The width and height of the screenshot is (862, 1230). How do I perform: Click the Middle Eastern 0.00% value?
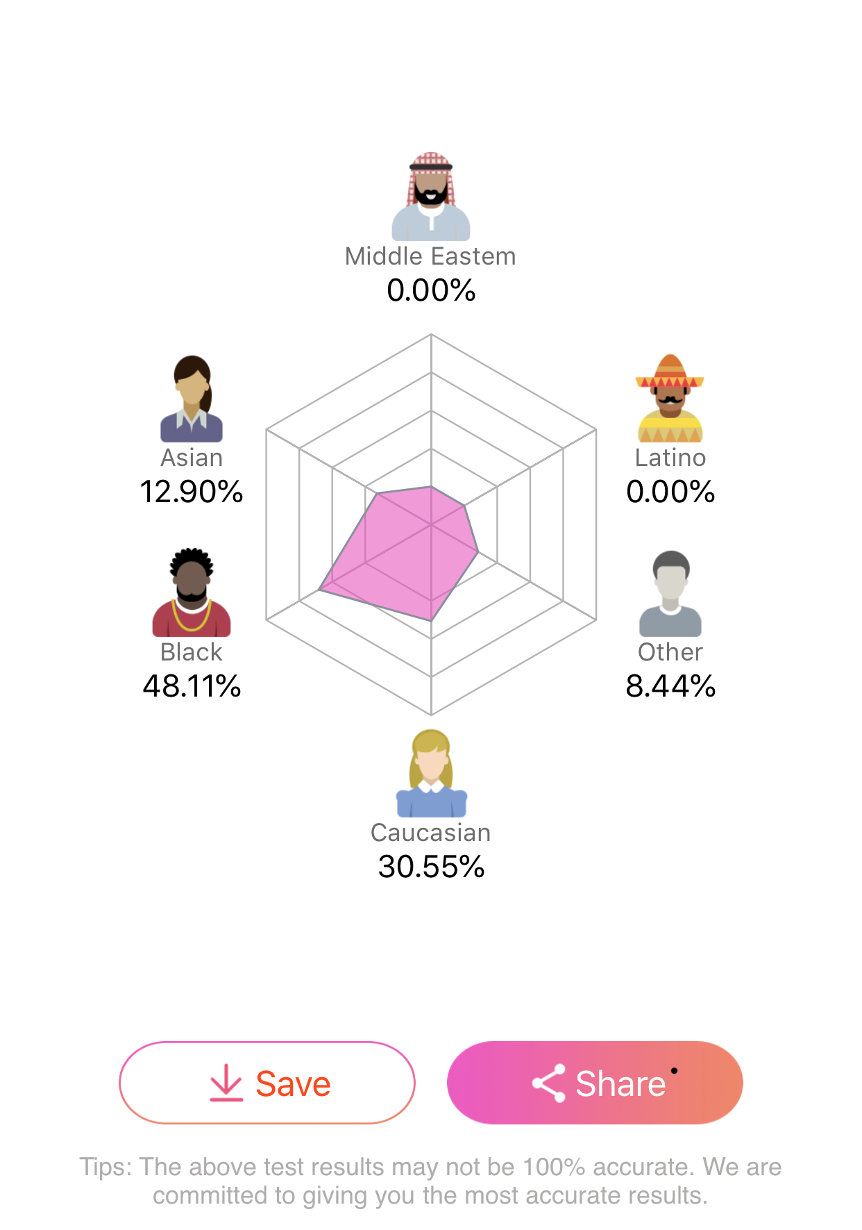point(431,290)
